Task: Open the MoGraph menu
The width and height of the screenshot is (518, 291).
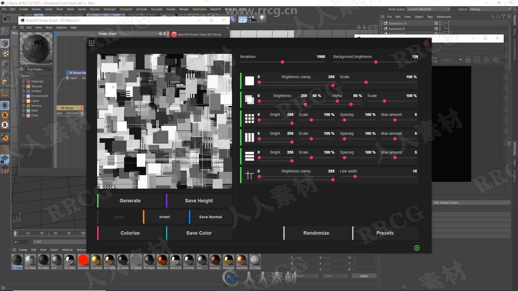Action: tap(110, 9)
